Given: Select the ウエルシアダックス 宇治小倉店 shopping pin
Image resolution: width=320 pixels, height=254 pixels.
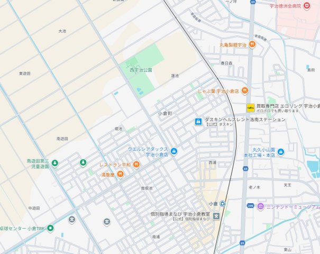Looking at the screenshot, I should pyautogui.click(x=174, y=151).
